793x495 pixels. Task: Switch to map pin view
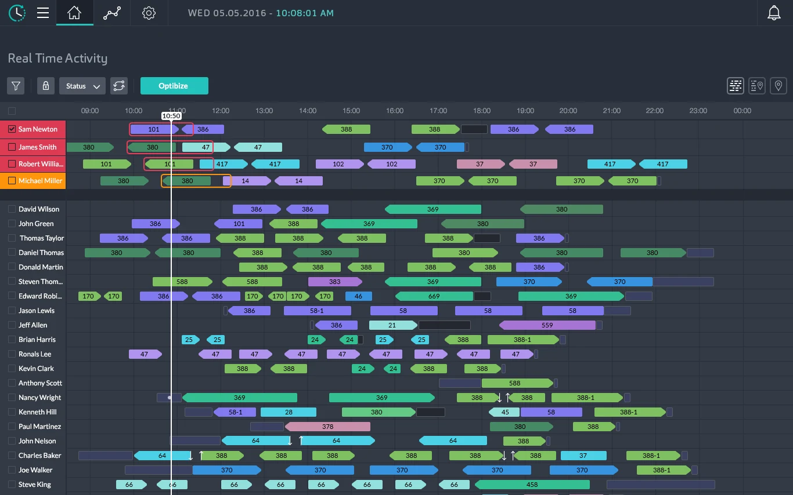coord(778,86)
